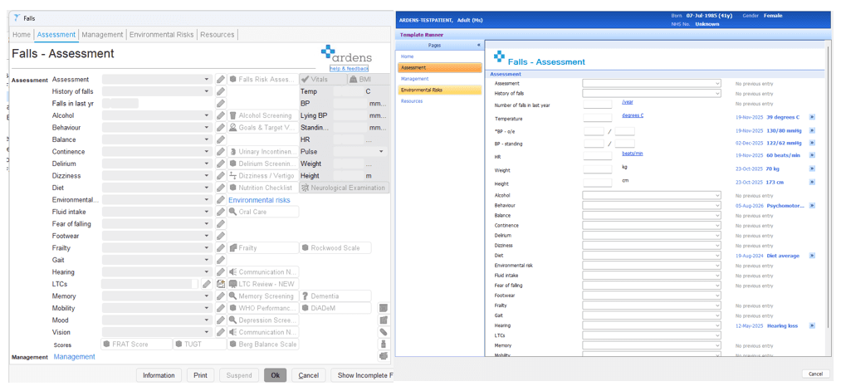Click the pencil icon beside Falls in last yr
This screenshot has height=391, width=841.
tap(221, 104)
